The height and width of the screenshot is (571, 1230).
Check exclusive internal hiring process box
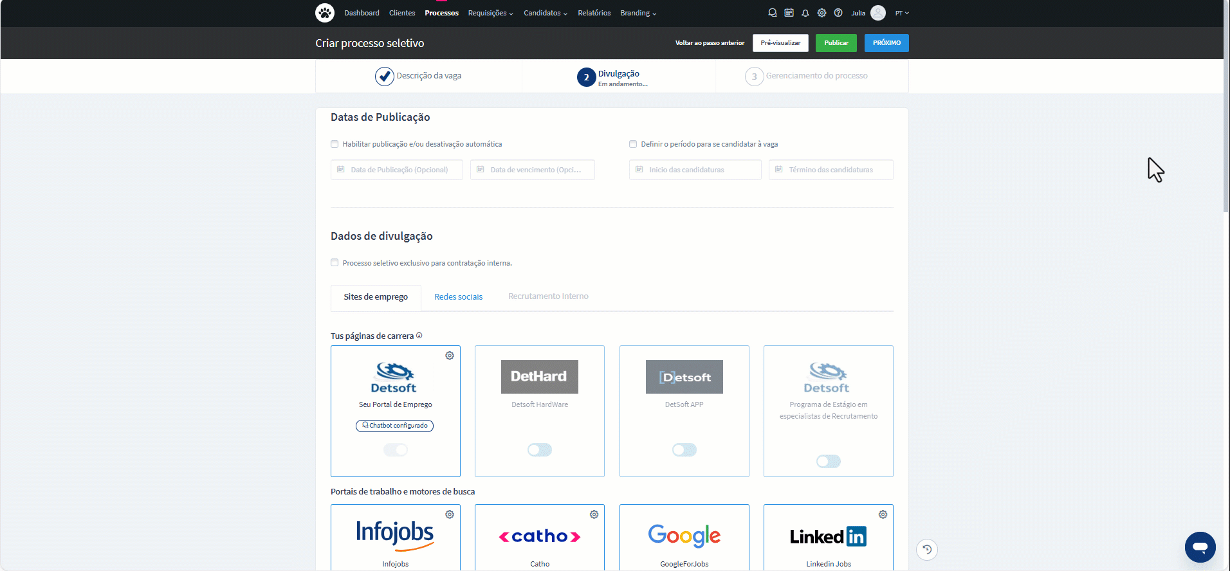335,262
